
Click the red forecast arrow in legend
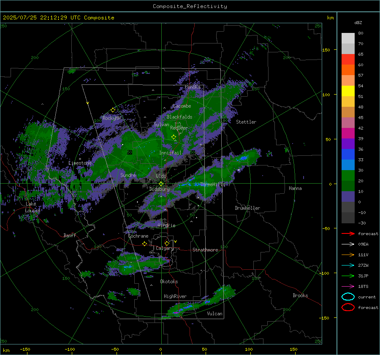(348, 233)
